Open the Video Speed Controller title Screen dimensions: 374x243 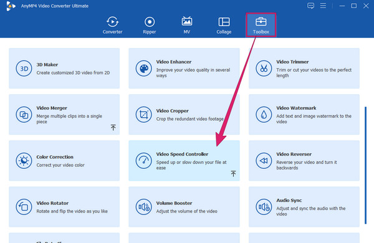pos(182,154)
